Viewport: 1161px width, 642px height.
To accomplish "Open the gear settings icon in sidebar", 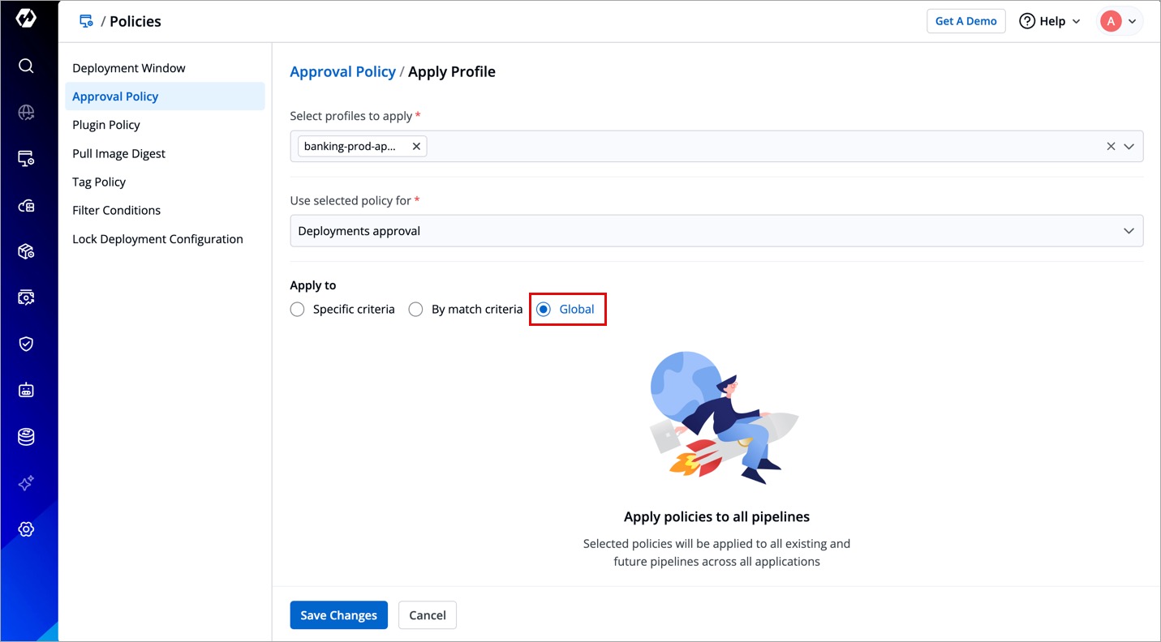I will (26, 529).
